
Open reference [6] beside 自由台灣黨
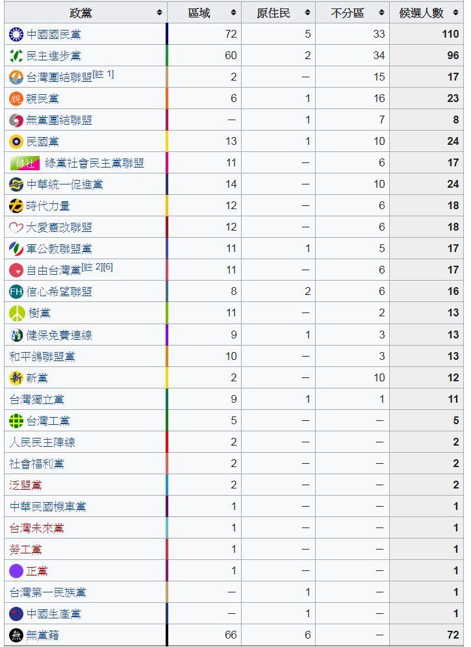108,268
